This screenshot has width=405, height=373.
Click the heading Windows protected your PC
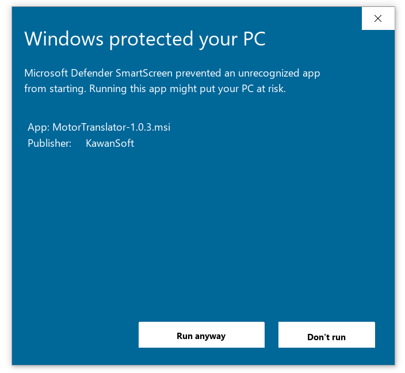145,39
